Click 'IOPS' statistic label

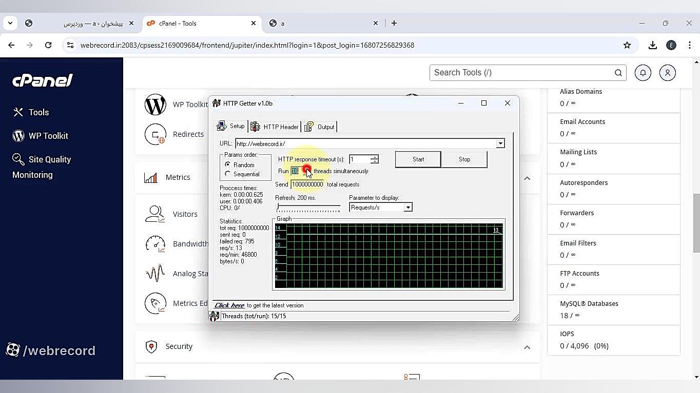pos(567,334)
